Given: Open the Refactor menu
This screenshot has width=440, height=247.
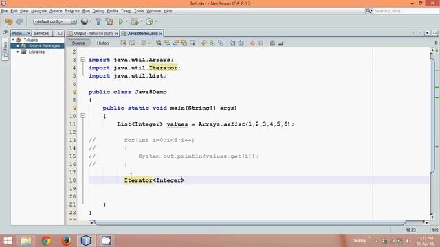Looking at the screenshot, I should 72,11.
